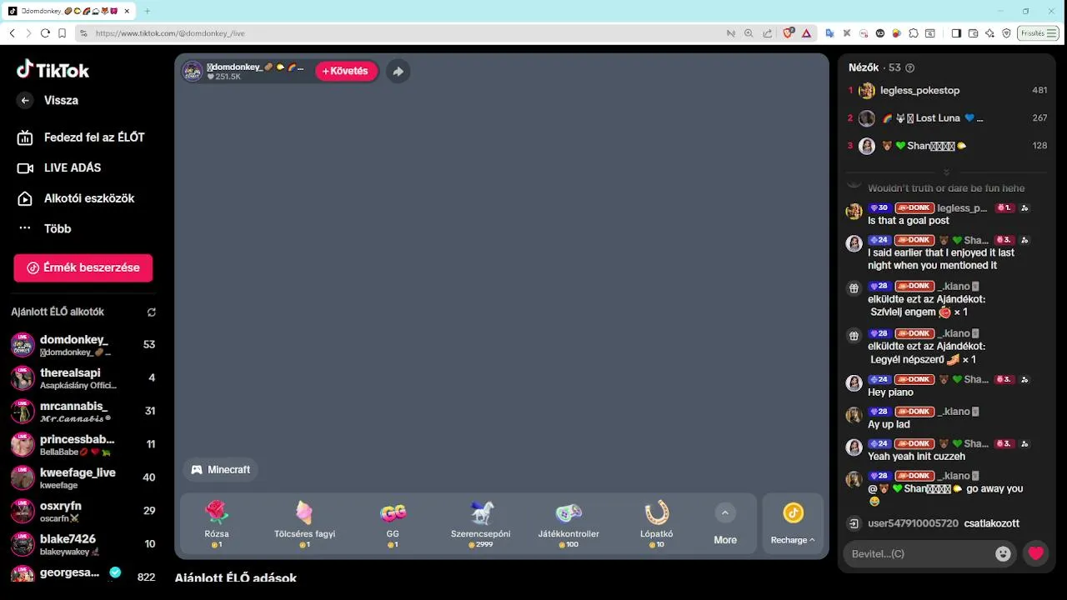The height and width of the screenshot is (600, 1067).
Task: Open Alkotói eszközök in sidebar
Action: (x=76, y=198)
